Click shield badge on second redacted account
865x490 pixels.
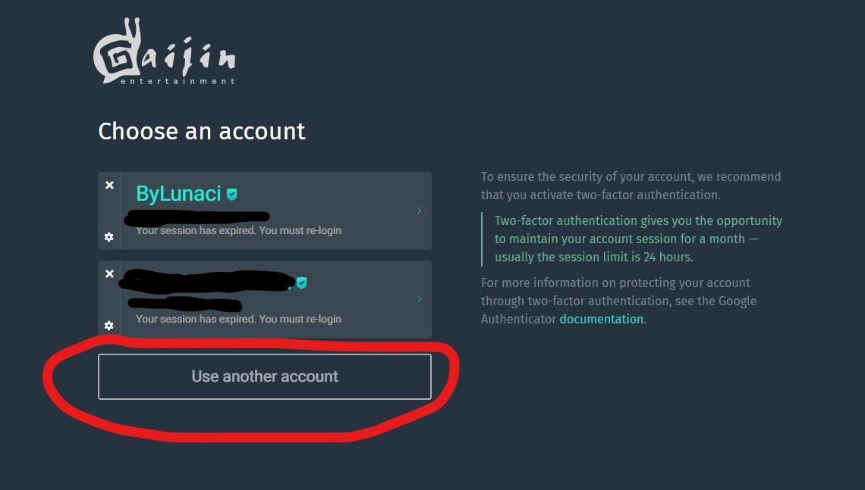(x=302, y=282)
